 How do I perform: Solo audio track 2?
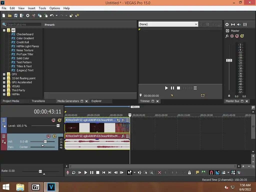tap(54, 136)
